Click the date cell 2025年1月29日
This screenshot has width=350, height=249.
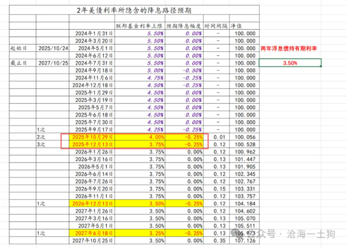(x=92, y=92)
